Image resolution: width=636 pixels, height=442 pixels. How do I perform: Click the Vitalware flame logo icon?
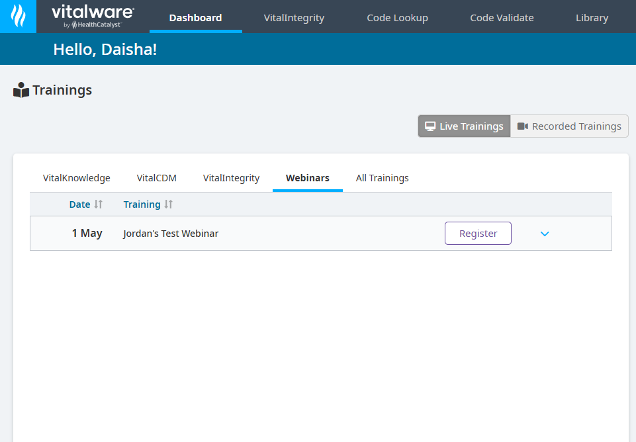coord(18,16)
